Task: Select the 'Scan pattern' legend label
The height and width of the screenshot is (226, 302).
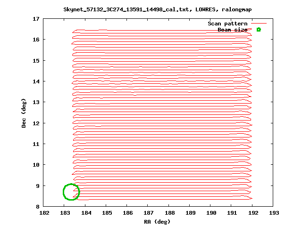Action: click(227, 24)
